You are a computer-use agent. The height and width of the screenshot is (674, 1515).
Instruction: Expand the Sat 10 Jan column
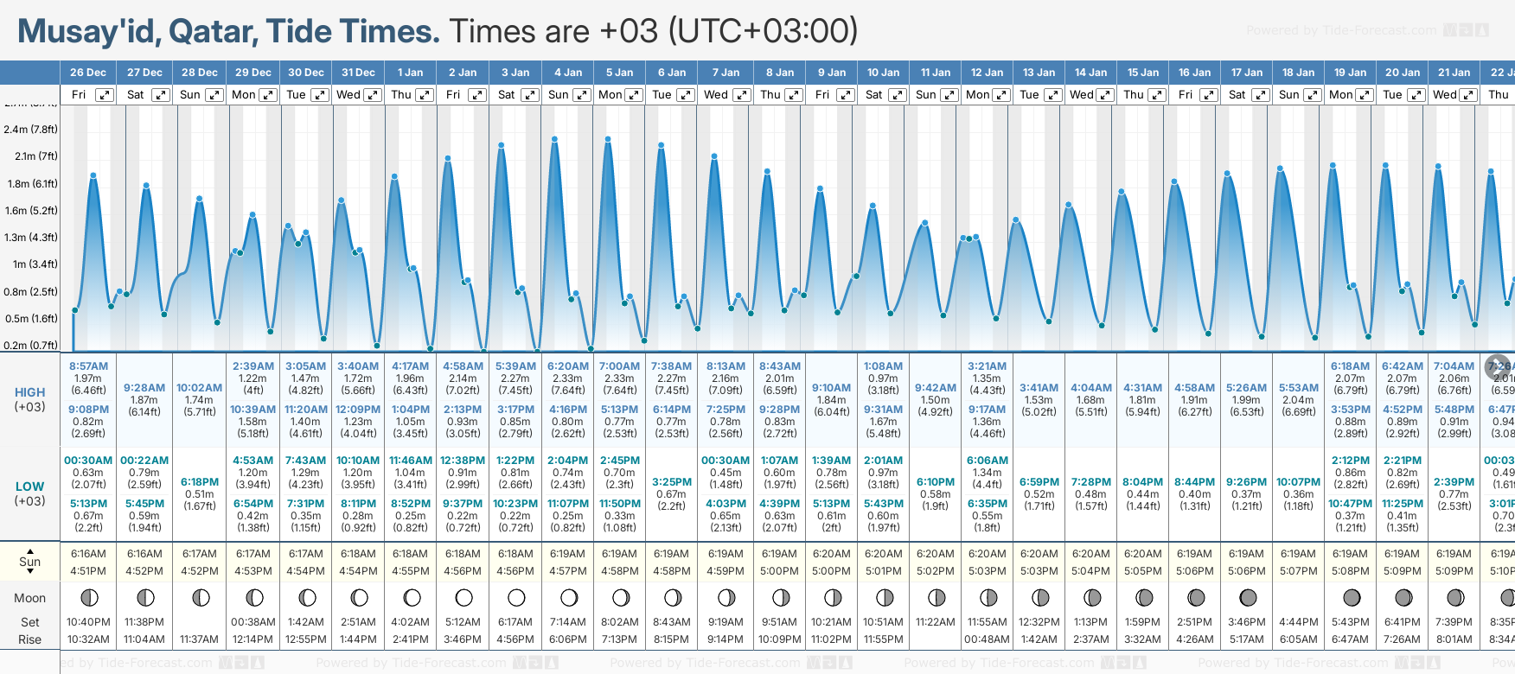(898, 95)
